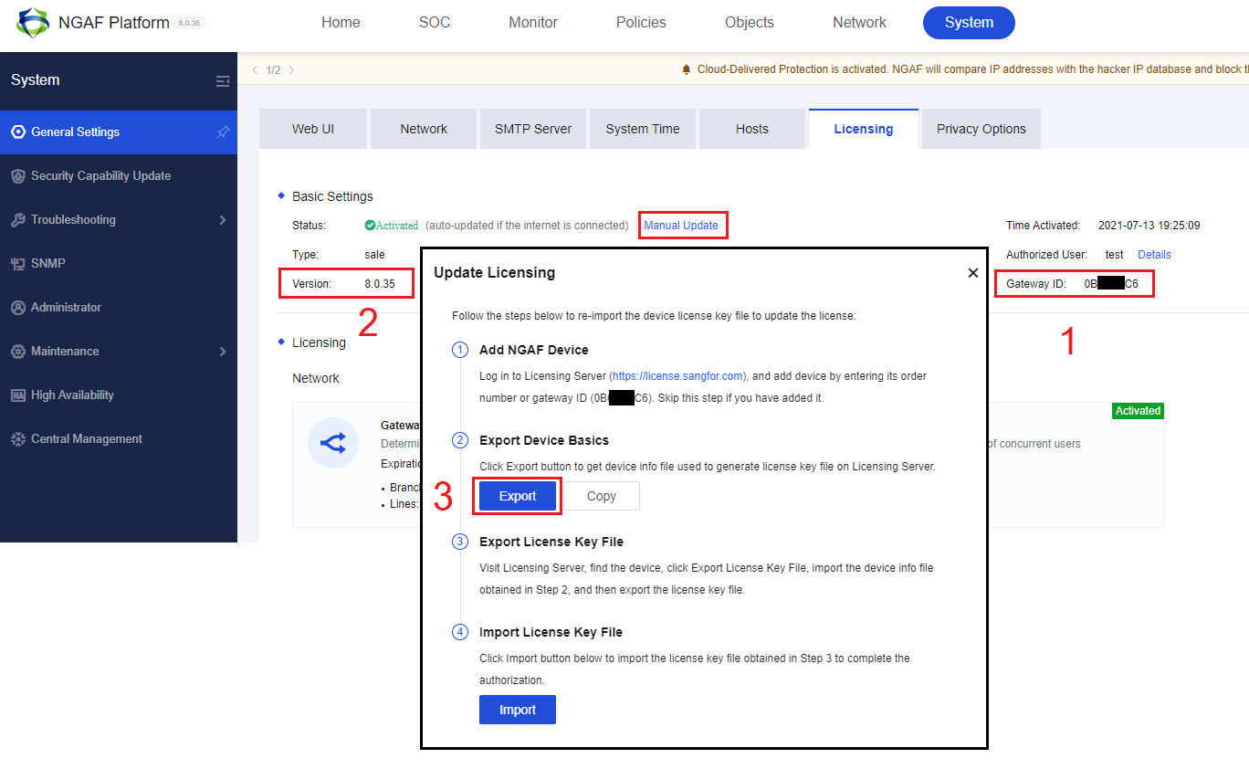Click the Export Device Basics step heading
Viewport: 1249px width, 769px height.
point(544,440)
